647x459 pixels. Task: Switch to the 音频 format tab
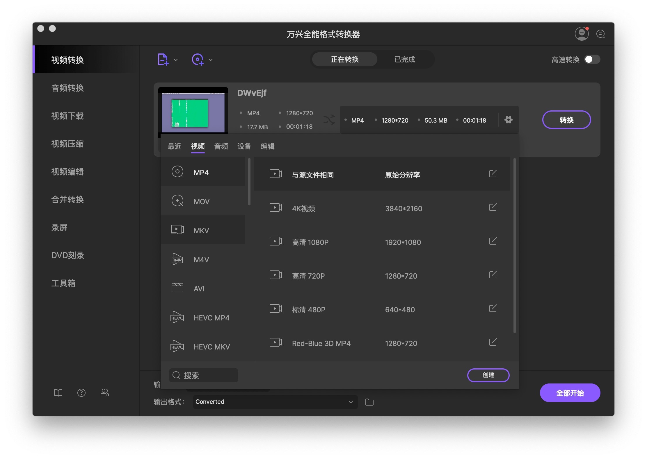coord(221,146)
